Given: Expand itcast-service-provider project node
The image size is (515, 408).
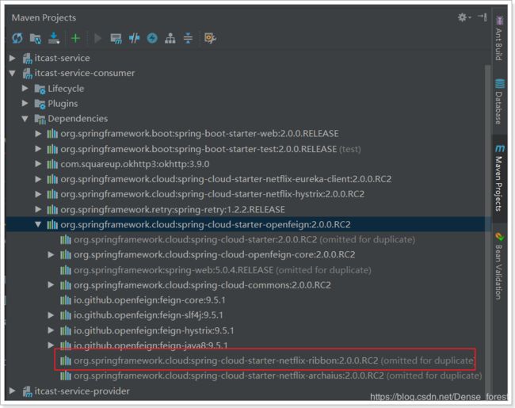Looking at the screenshot, I should 13,391.
